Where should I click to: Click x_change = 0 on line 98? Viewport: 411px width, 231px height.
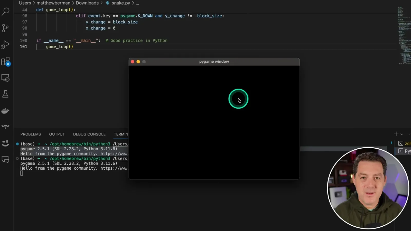click(100, 28)
